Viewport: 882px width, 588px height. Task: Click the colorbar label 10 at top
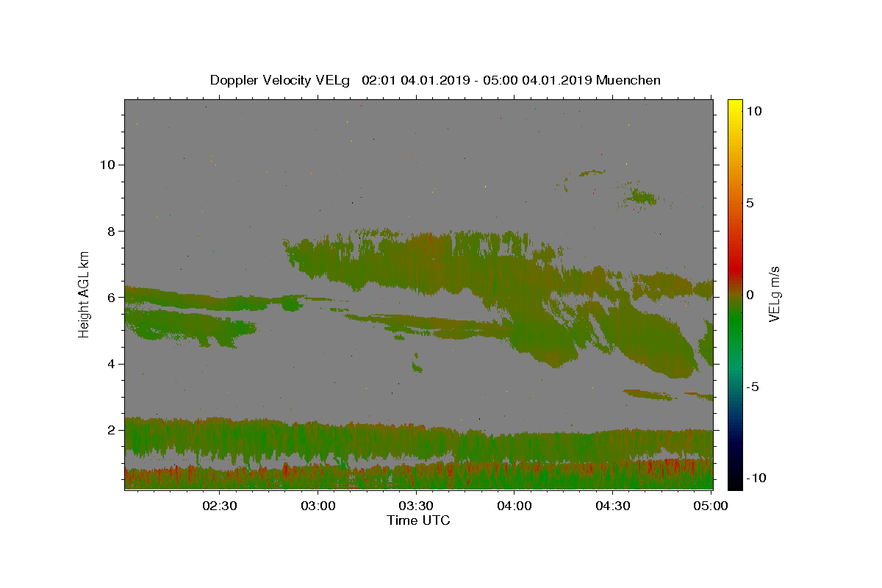tap(753, 110)
